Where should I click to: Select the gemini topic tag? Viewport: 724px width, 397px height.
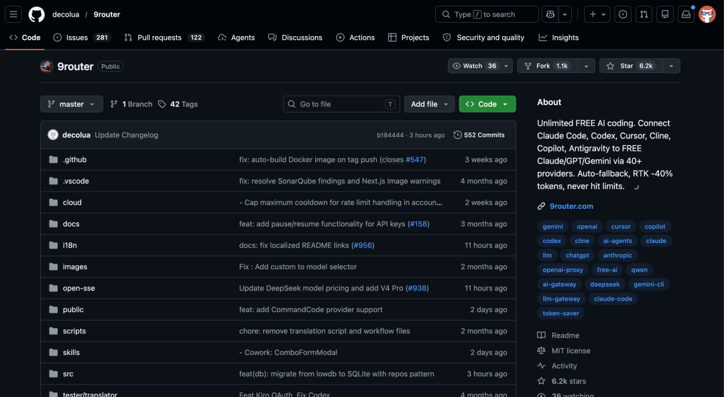pyautogui.click(x=552, y=226)
